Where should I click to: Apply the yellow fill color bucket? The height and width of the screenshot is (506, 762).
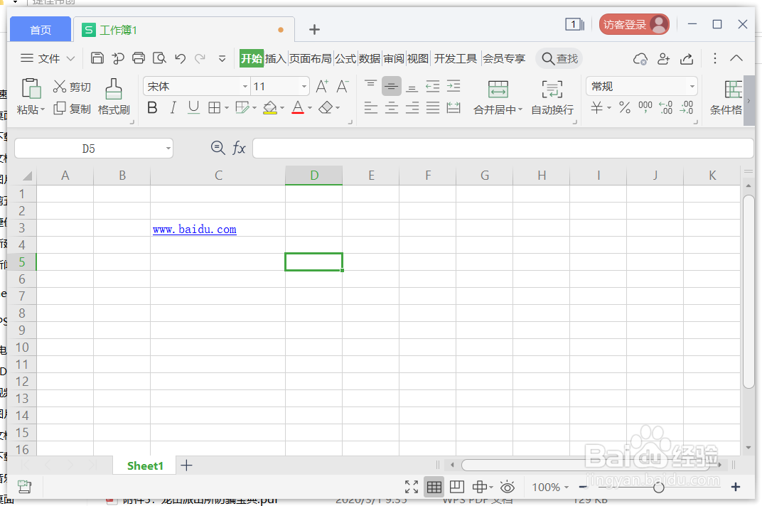click(269, 107)
